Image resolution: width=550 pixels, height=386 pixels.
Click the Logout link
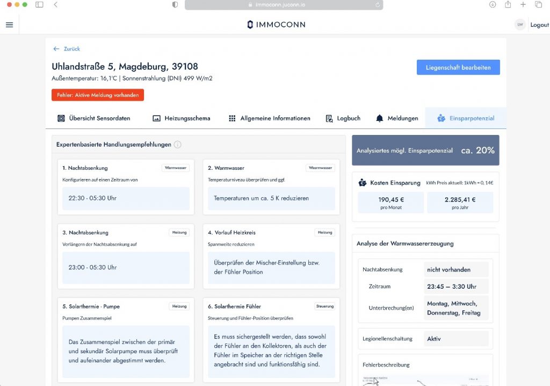[539, 25]
